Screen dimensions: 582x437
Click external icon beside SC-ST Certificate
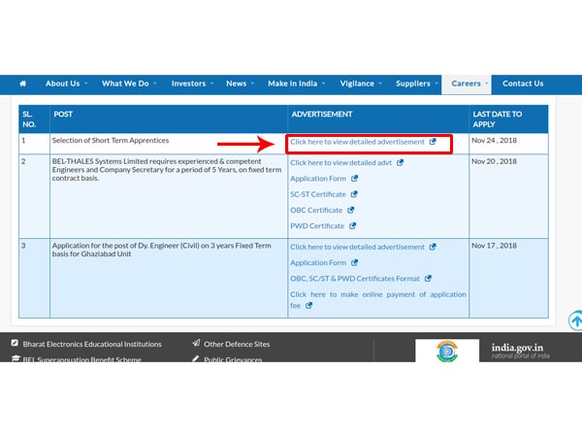click(354, 194)
